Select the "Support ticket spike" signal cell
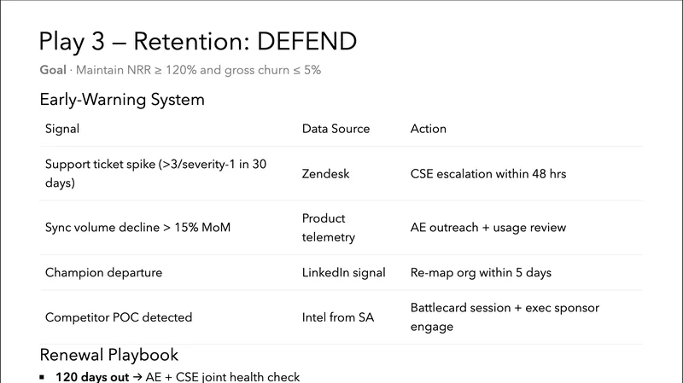Viewport: 683px width, 383px height. pyautogui.click(x=155, y=173)
